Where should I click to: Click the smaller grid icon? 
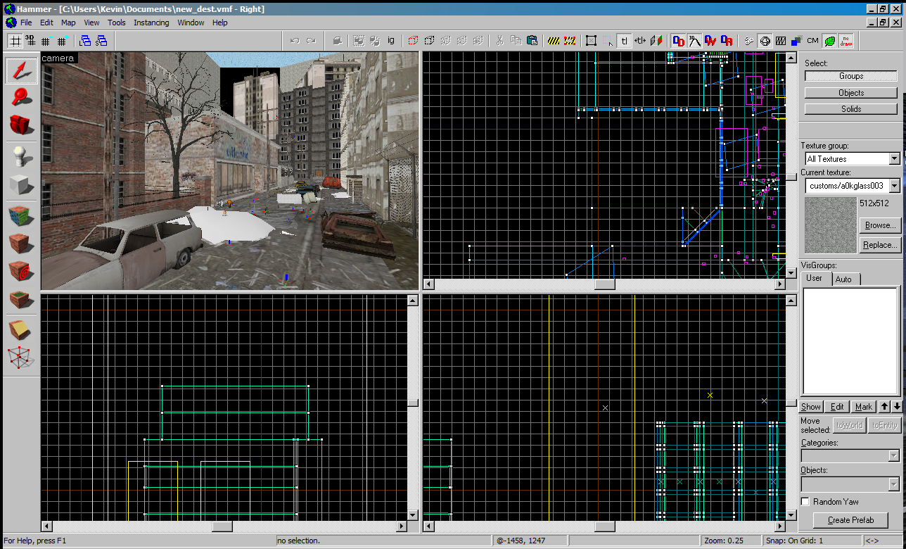point(46,41)
